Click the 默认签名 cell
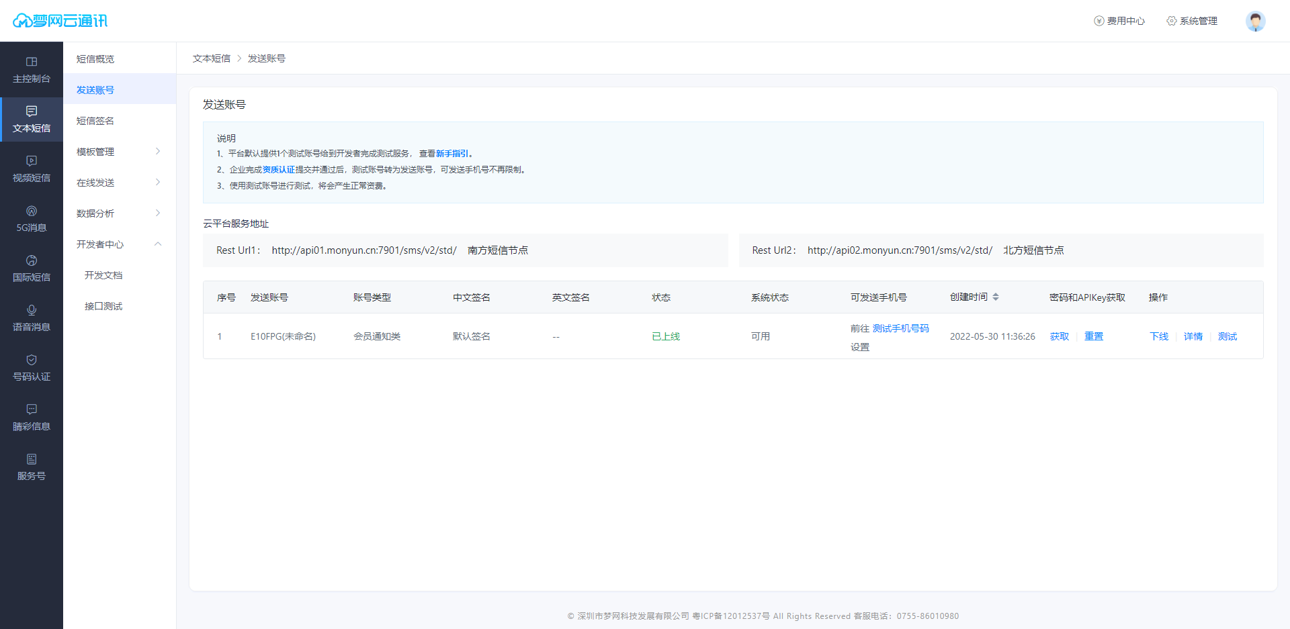 click(472, 336)
